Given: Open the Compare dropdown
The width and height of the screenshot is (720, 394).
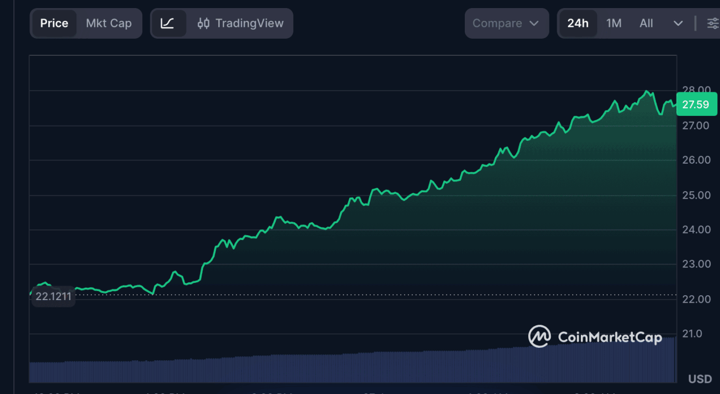Looking at the screenshot, I should coord(506,23).
